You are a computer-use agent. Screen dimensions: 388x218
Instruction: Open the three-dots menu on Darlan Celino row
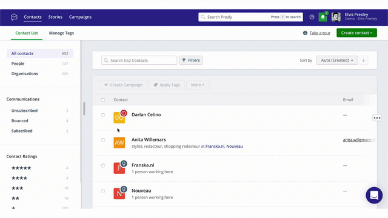[377, 118]
